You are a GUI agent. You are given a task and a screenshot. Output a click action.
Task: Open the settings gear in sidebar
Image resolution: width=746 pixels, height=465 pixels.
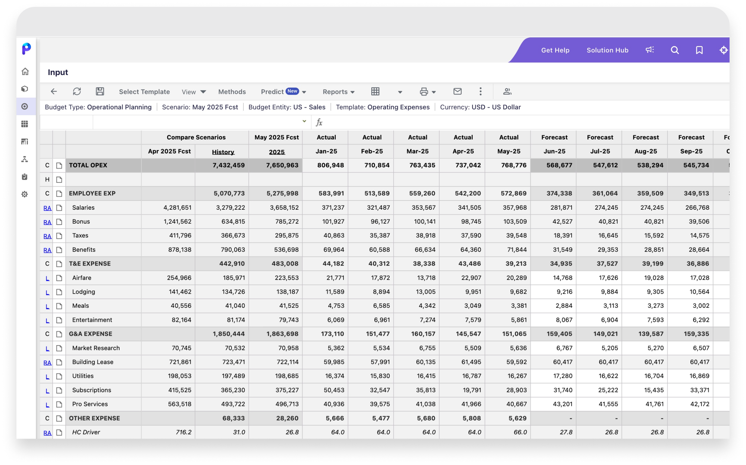[x=25, y=194]
